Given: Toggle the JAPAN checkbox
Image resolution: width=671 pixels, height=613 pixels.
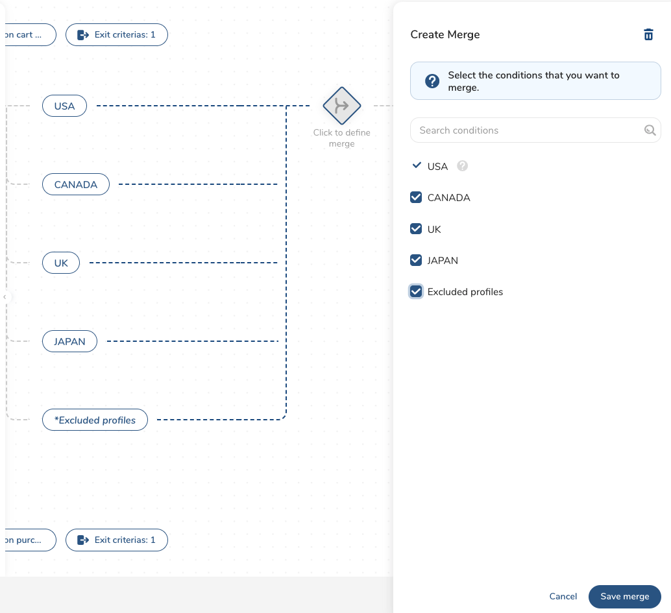Looking at the screenshot, I should coord(417,260).
